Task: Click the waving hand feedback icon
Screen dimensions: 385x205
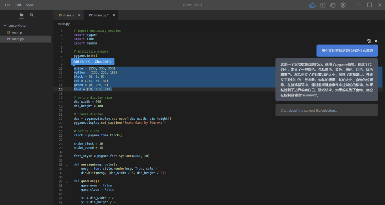Action: pyautogui.click(x=333, y=5)
